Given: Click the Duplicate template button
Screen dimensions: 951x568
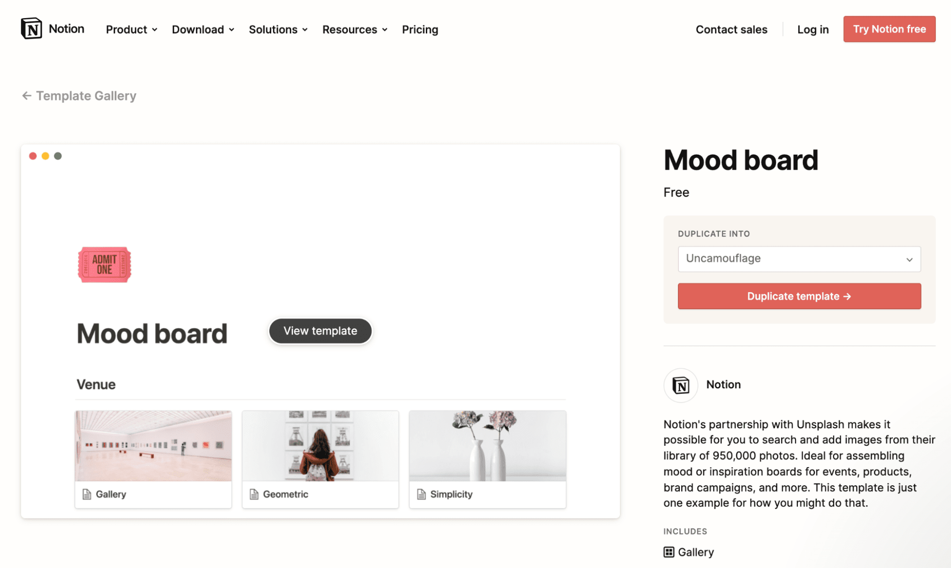Looking at the screenshot, I should (x=800, y=296).
